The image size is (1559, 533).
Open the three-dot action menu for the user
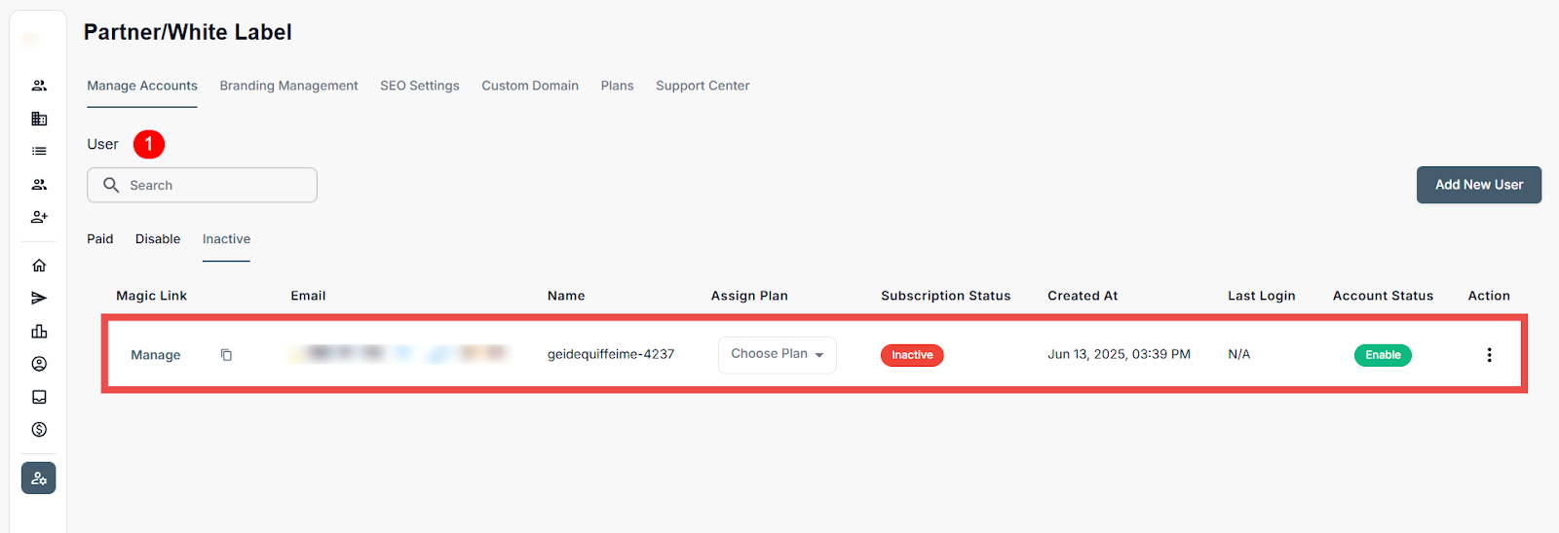1489,355
